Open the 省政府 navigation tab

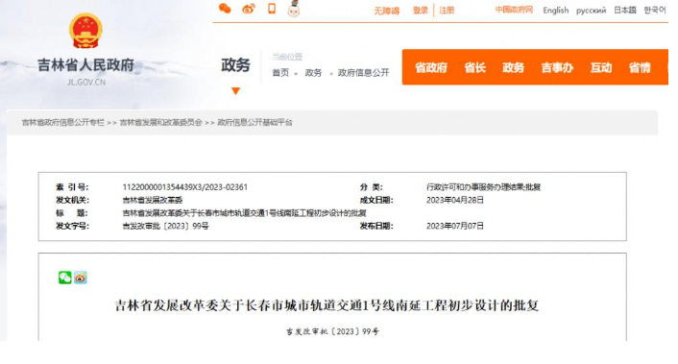tap(431, 67)
